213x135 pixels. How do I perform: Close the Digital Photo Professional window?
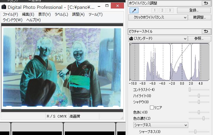[x=117, y=6]
